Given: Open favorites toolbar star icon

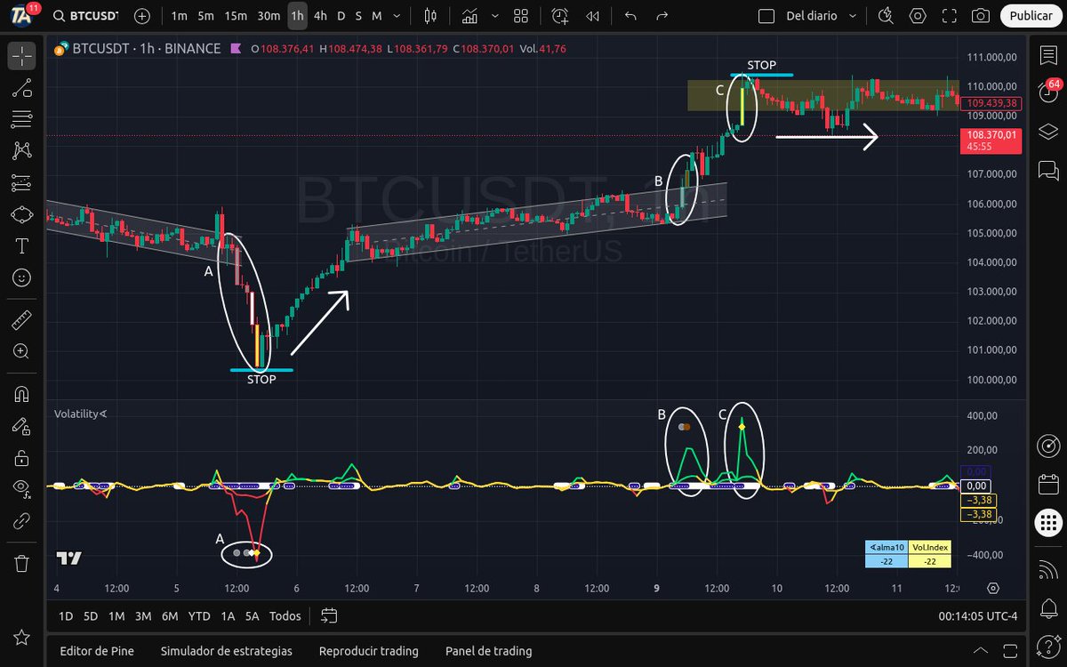Looking at the screenshot, I should pos(22,638).
